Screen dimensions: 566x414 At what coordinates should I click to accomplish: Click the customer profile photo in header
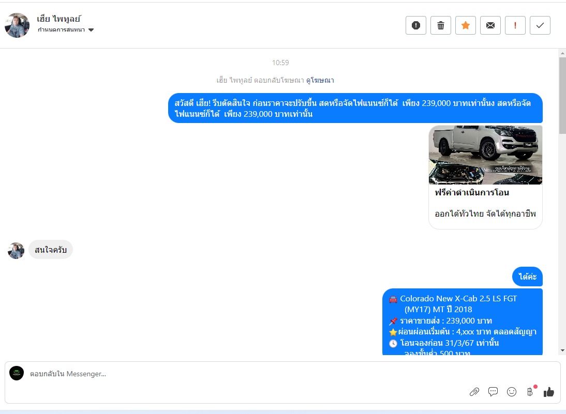coord(17,25)
